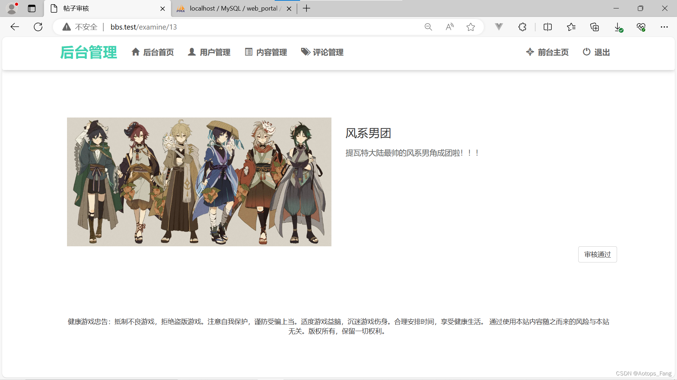Open the favorites list icon
Image resolution: width=677 pixels, height=380 pixels.
(571, 27)
